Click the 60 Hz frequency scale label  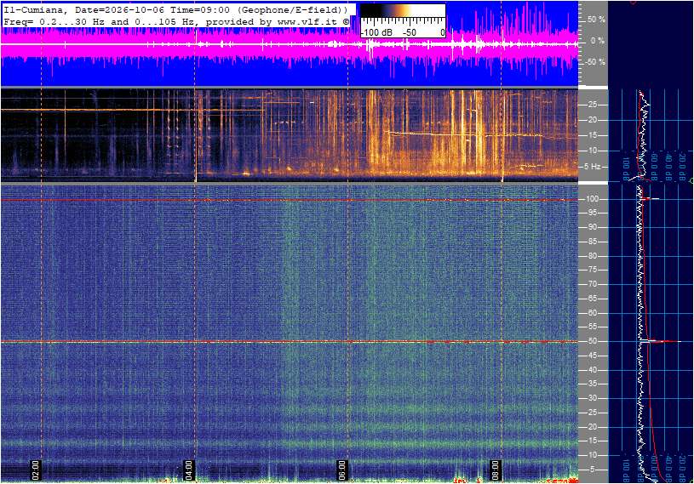tap(593, 313)
